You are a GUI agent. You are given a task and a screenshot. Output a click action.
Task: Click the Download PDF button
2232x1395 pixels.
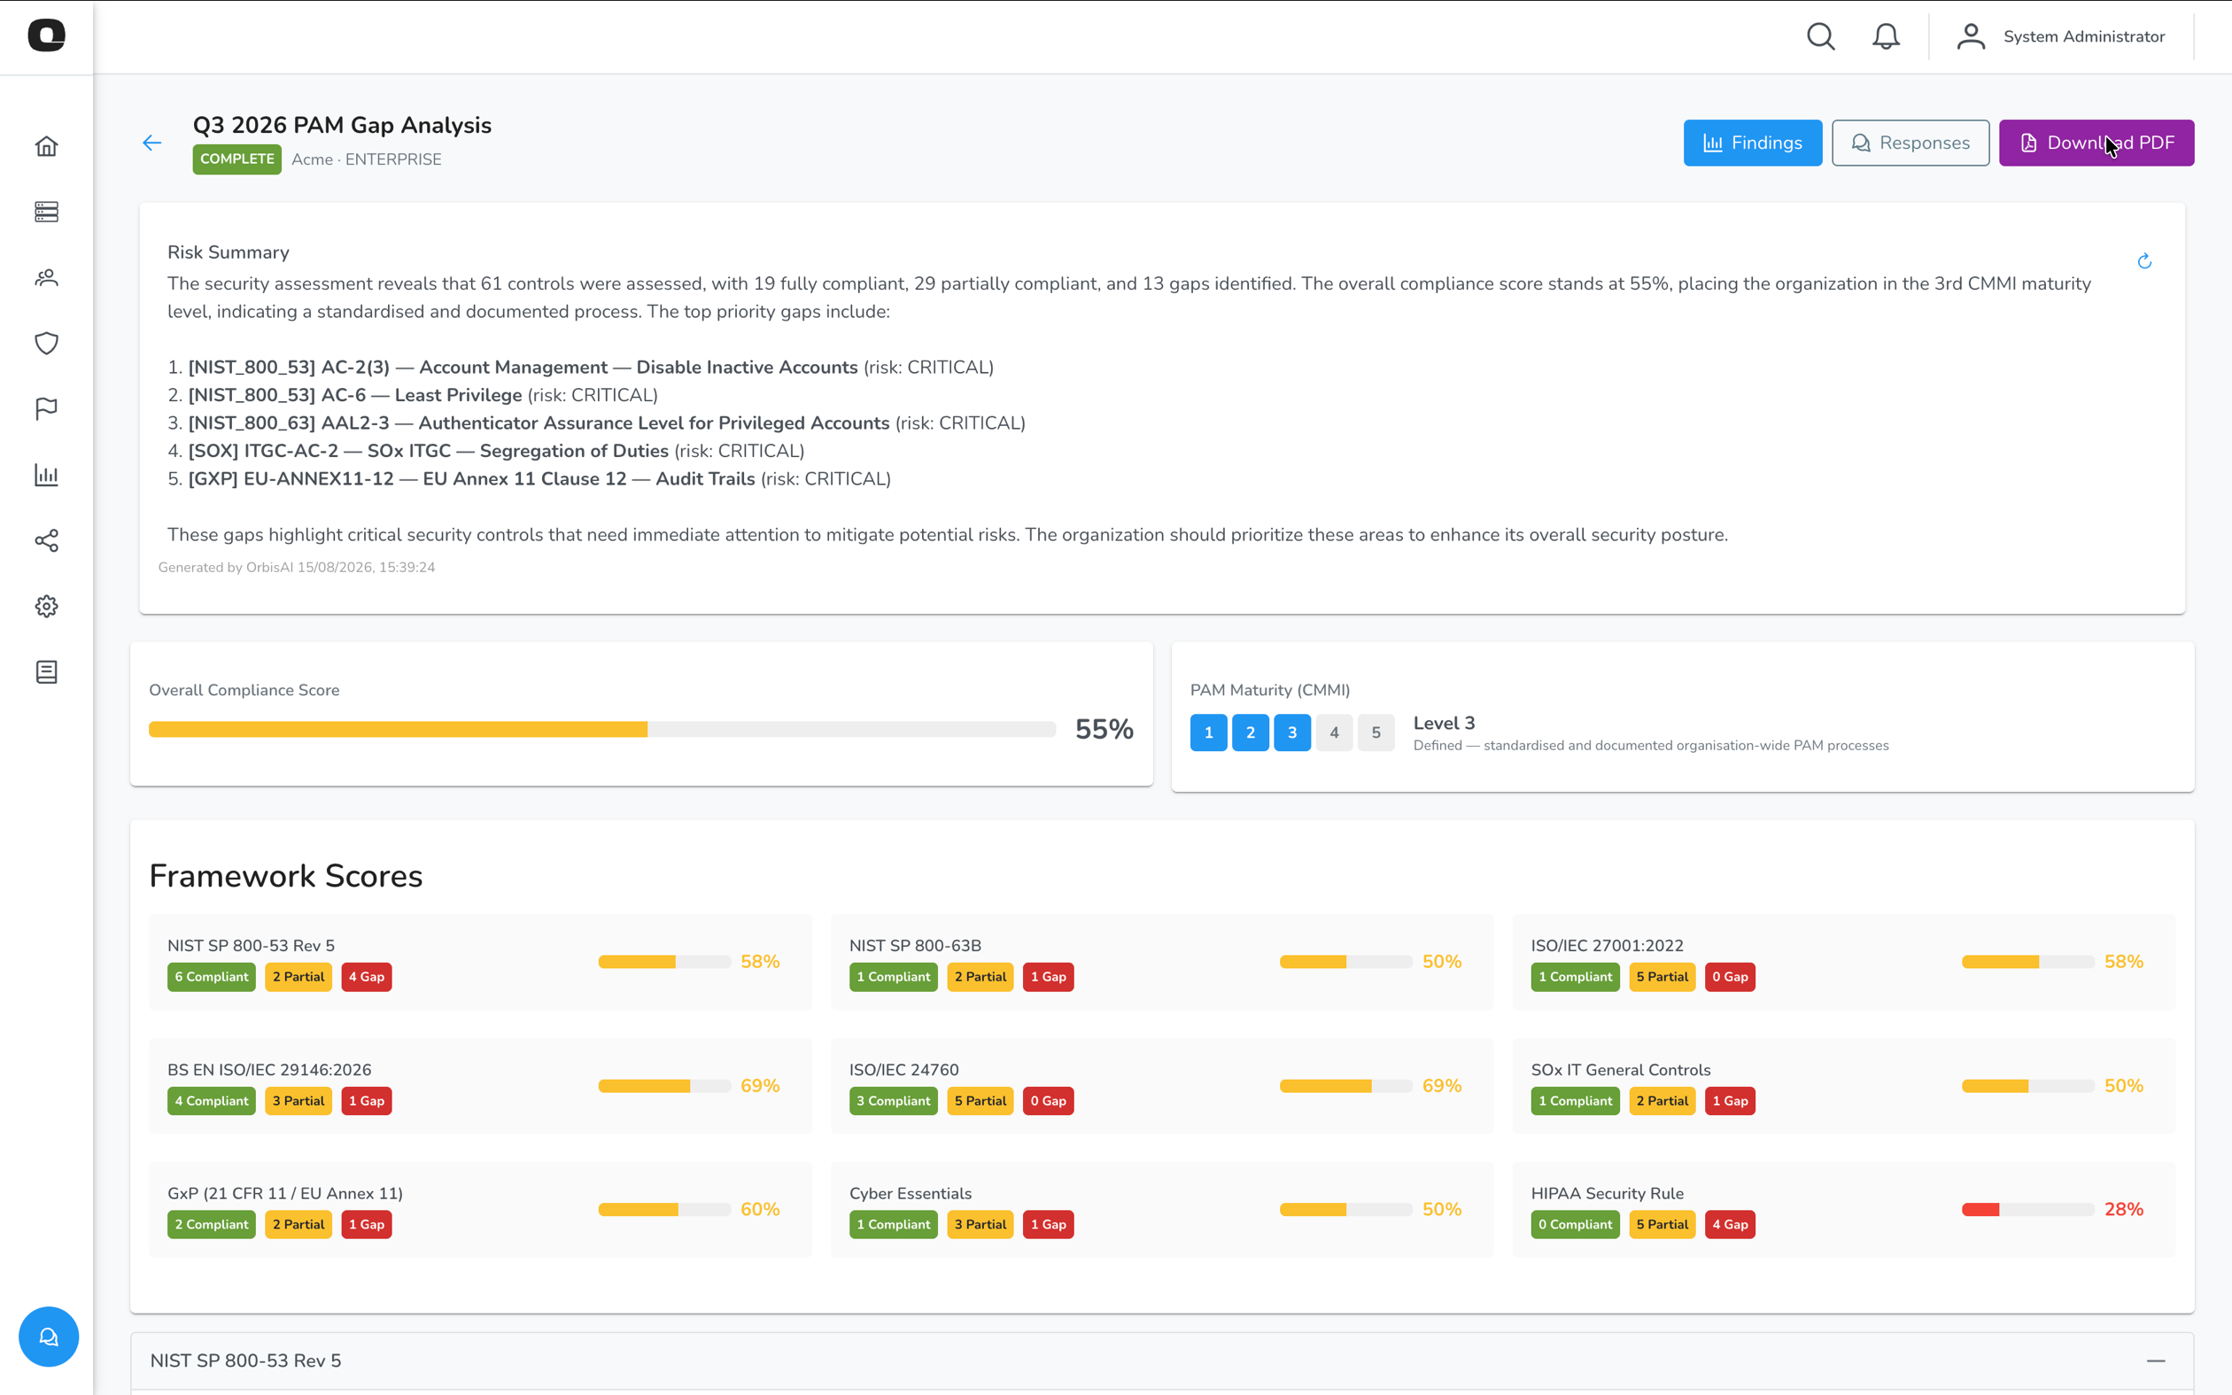coord(2096,143)
